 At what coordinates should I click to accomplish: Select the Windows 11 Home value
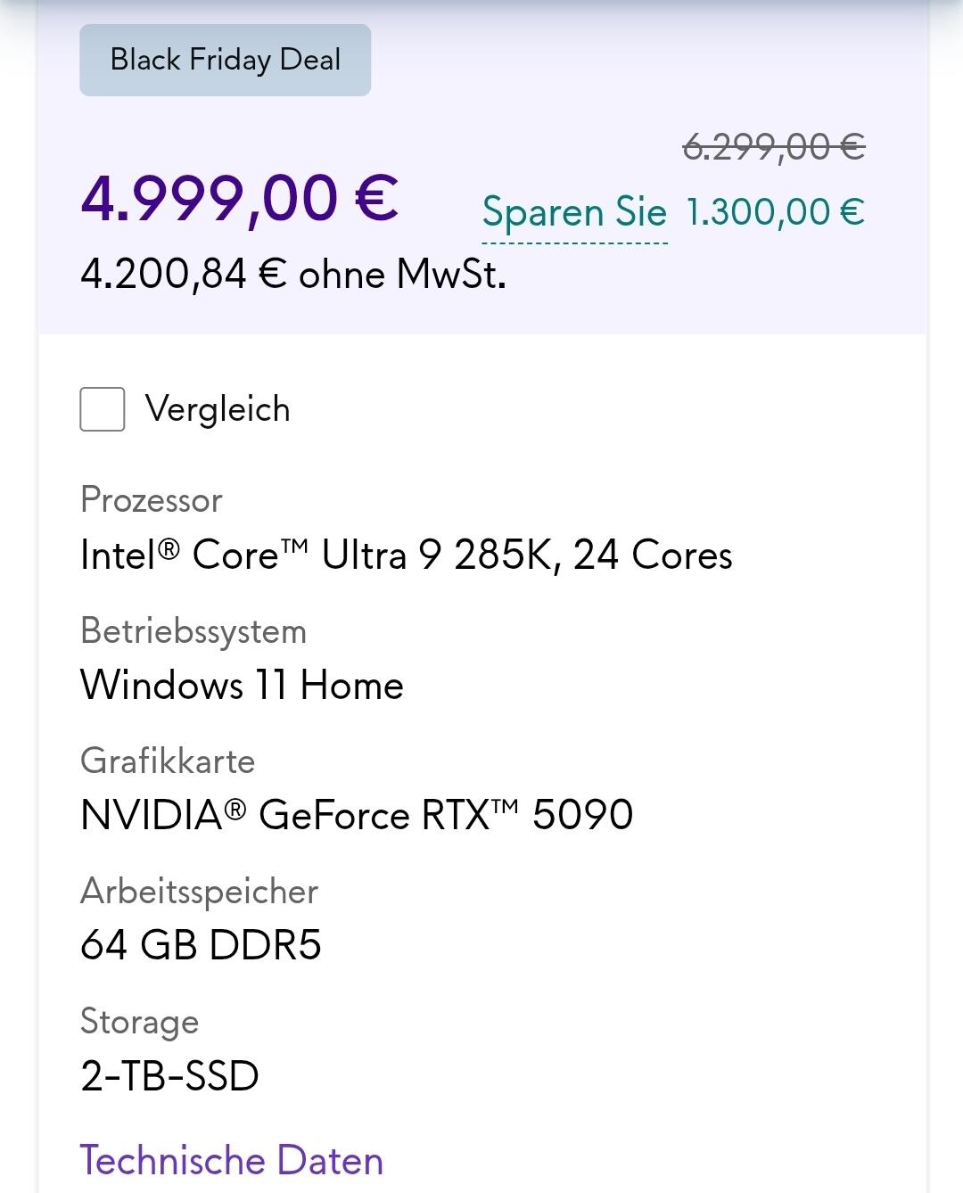[x=242, y=686]
